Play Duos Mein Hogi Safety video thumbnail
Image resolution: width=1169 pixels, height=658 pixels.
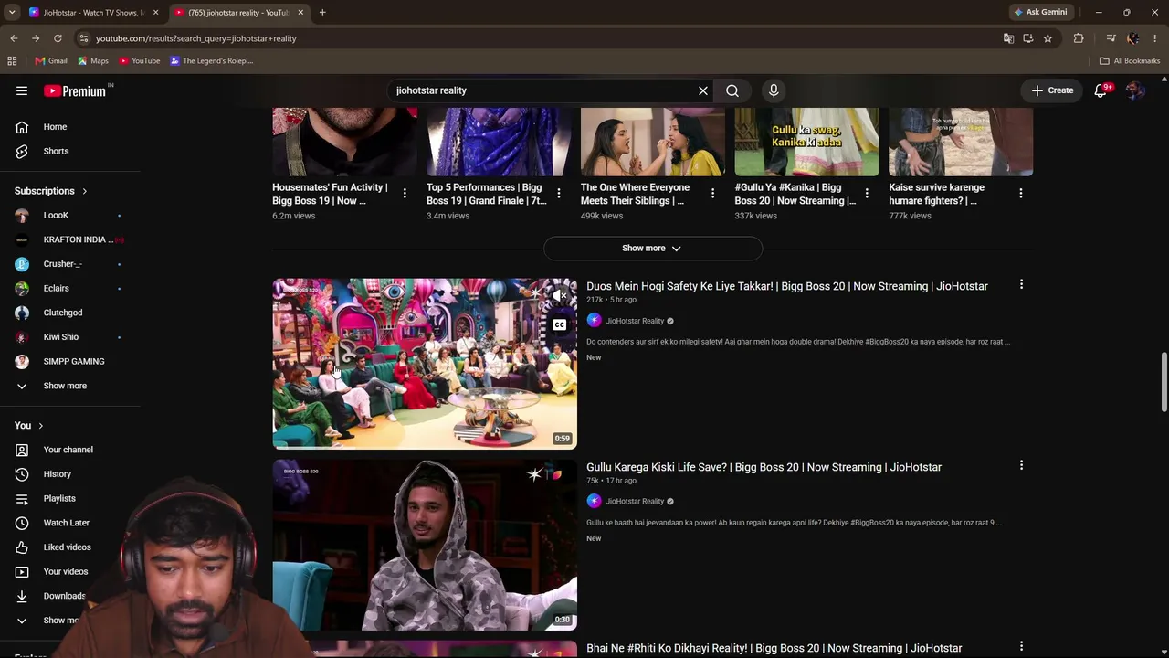click(x=425, y=364)
